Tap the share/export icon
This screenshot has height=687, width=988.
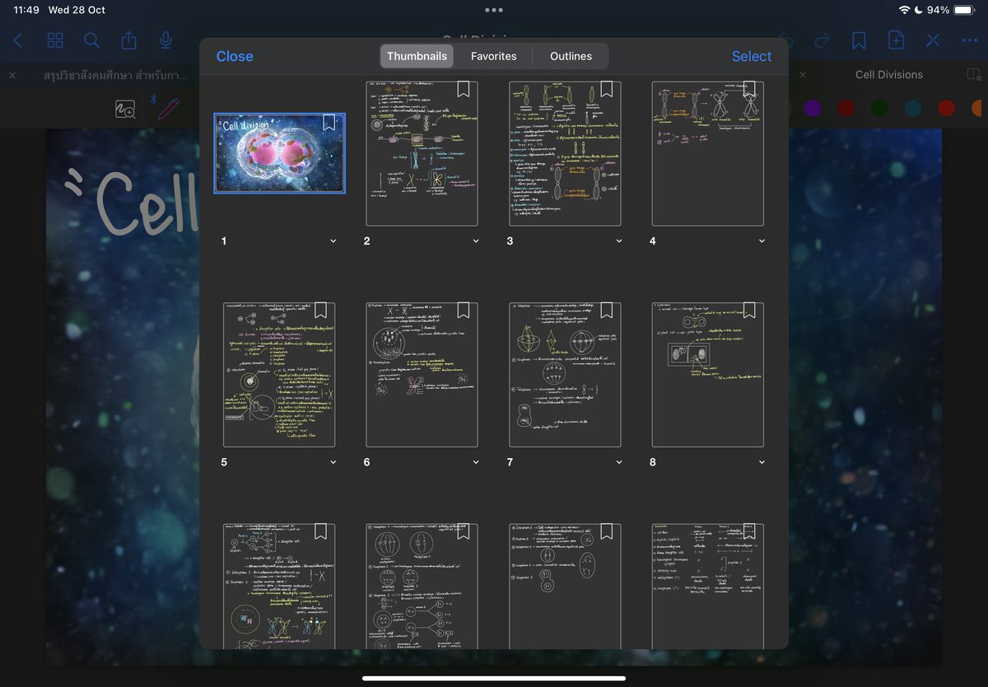coord(129,40)
